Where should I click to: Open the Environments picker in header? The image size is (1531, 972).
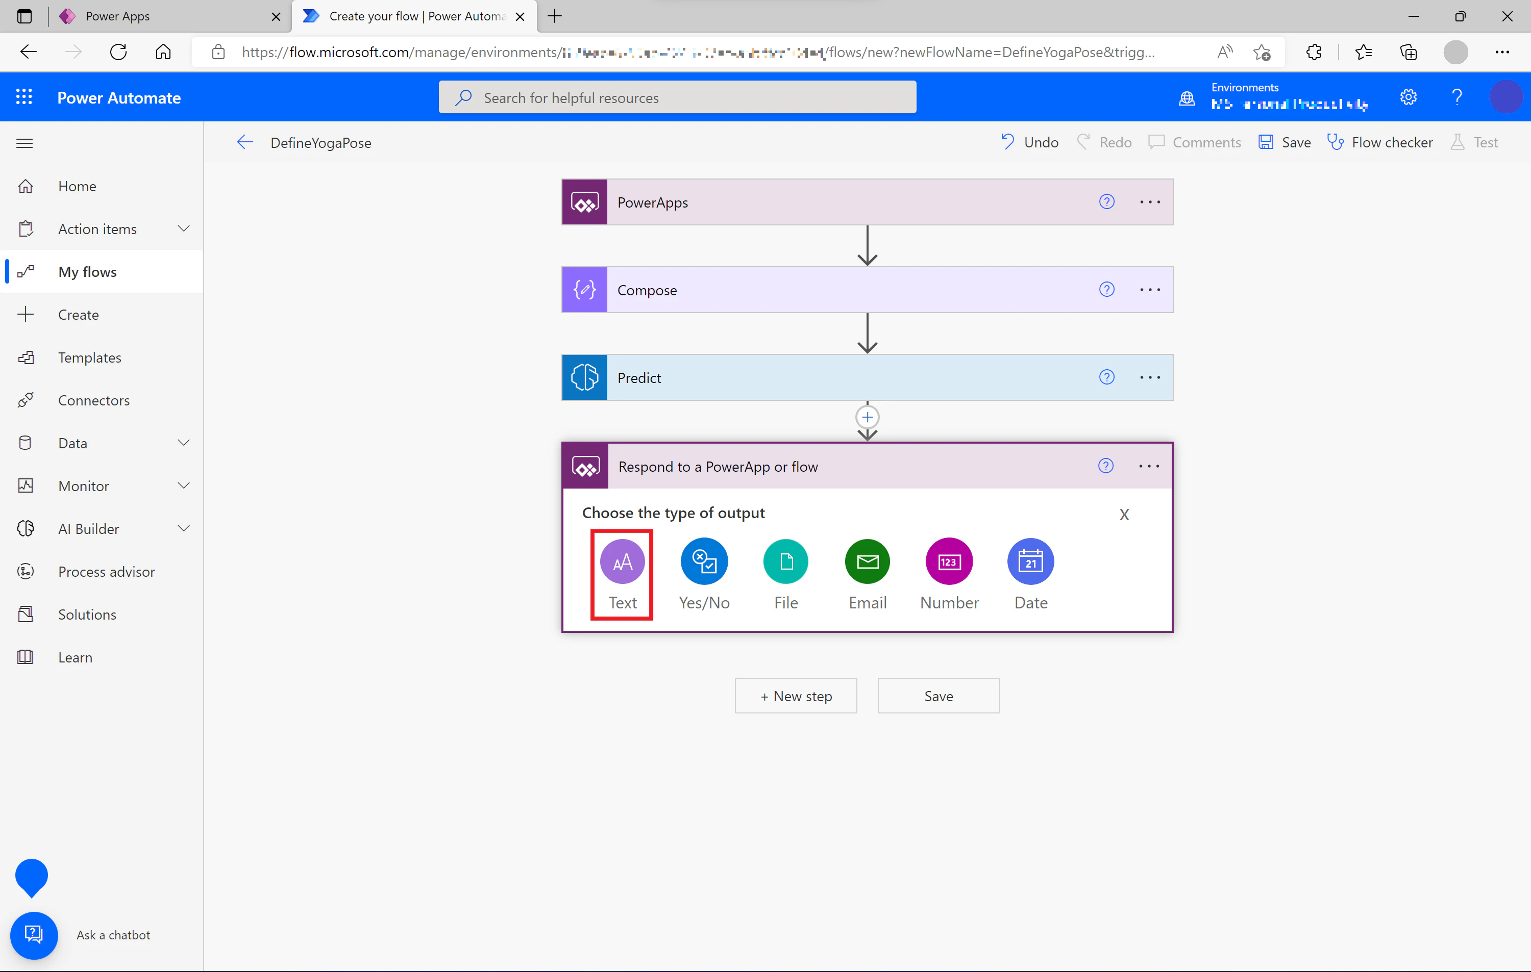pyautogui.click(x=1274, y=97)
